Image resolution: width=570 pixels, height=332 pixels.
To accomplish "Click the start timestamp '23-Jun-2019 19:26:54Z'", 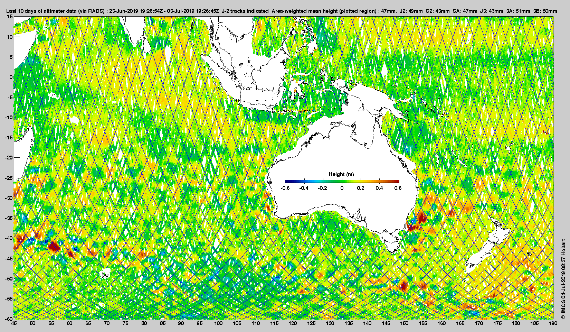I will pyautogui.click(x=136, y=11).
